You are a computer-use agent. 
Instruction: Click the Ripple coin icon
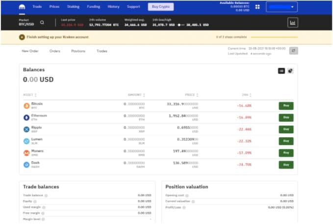[x=26, y=129]
